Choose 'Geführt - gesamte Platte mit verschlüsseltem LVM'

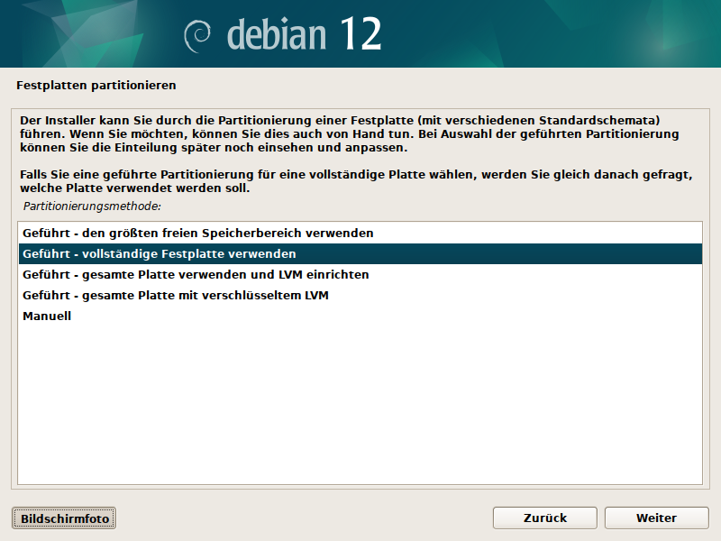[x=360, y=296]
